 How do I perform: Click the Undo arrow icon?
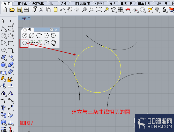click(63, 10)
